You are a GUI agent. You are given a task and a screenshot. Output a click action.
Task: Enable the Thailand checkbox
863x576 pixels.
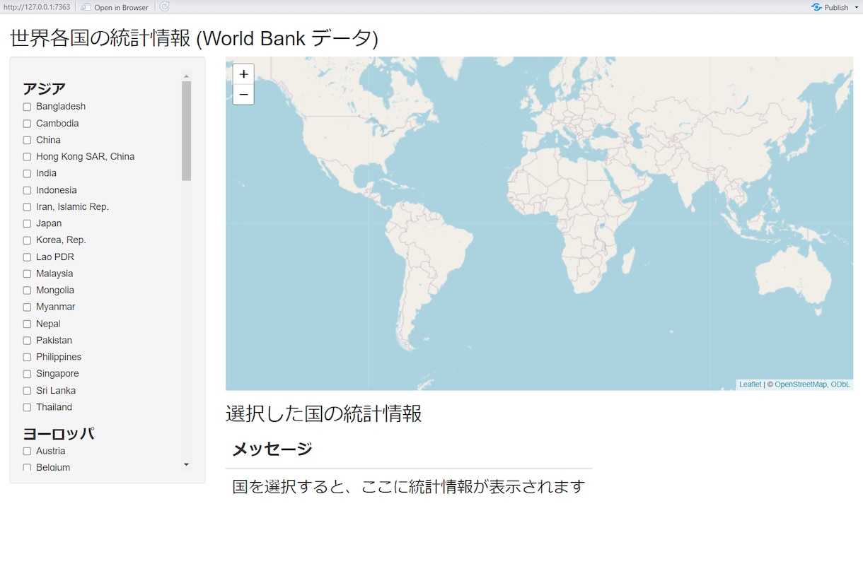[27, 407]
